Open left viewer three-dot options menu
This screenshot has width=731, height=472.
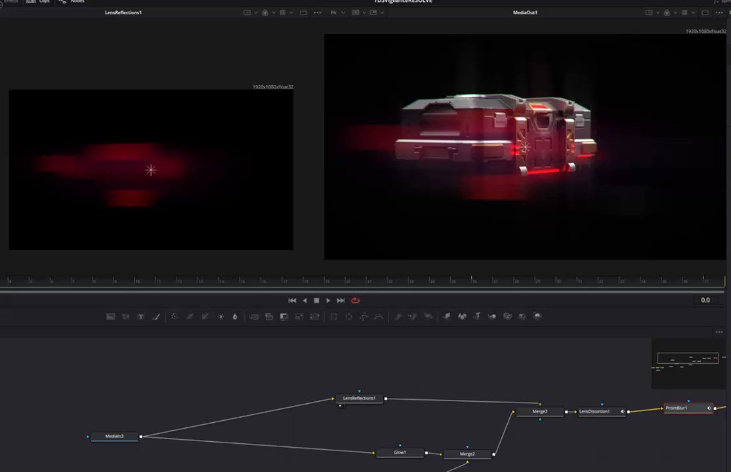318,12
